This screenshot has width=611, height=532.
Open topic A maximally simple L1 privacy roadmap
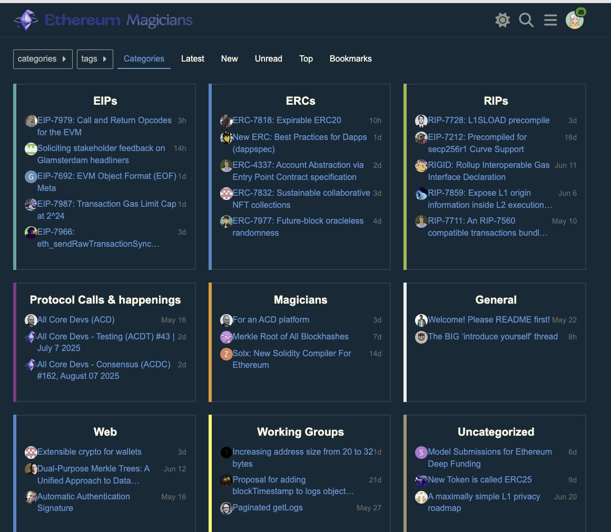pos(484,502)
